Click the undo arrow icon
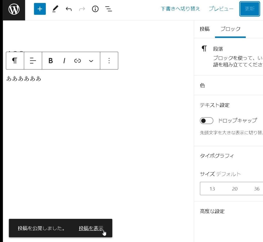 point(69,9)
